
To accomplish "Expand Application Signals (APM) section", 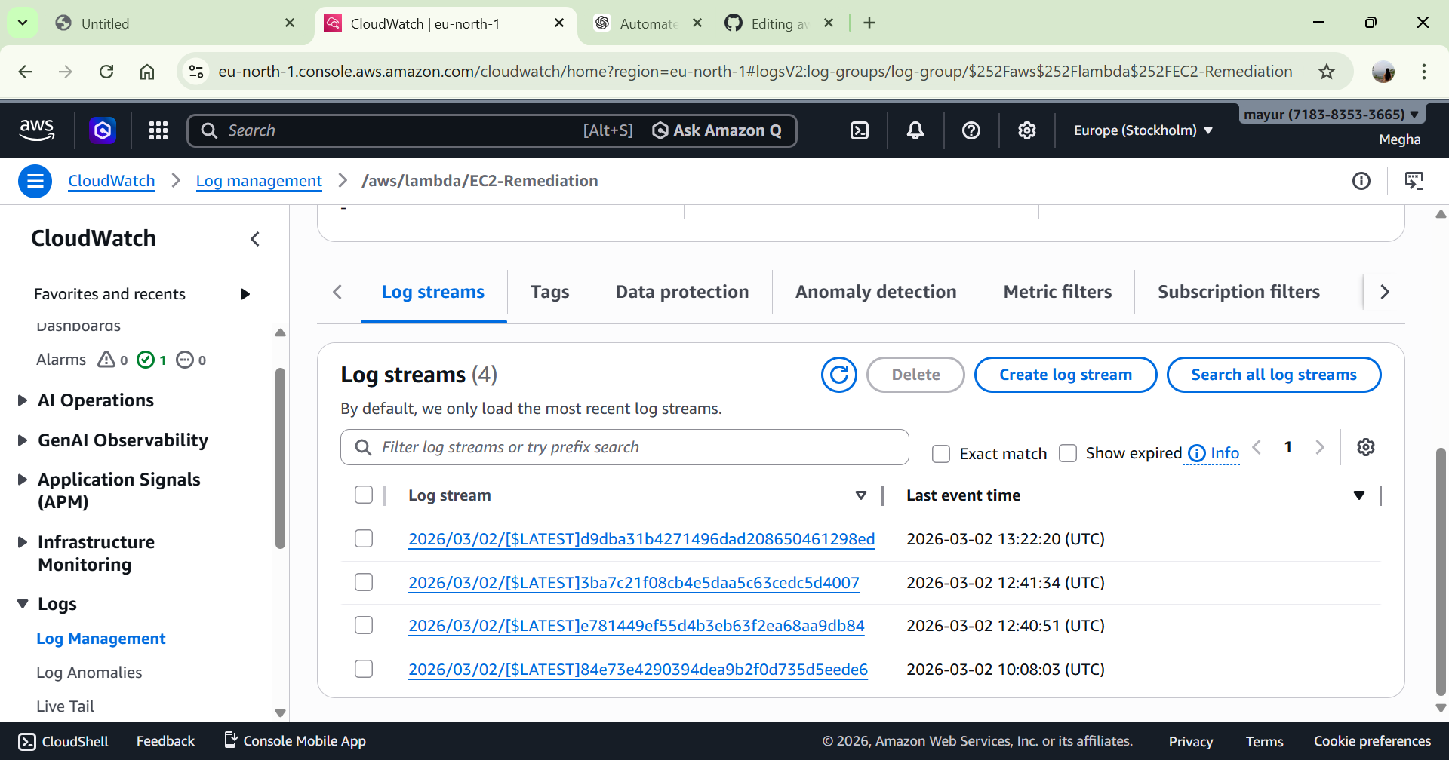I will pos(23,480).
